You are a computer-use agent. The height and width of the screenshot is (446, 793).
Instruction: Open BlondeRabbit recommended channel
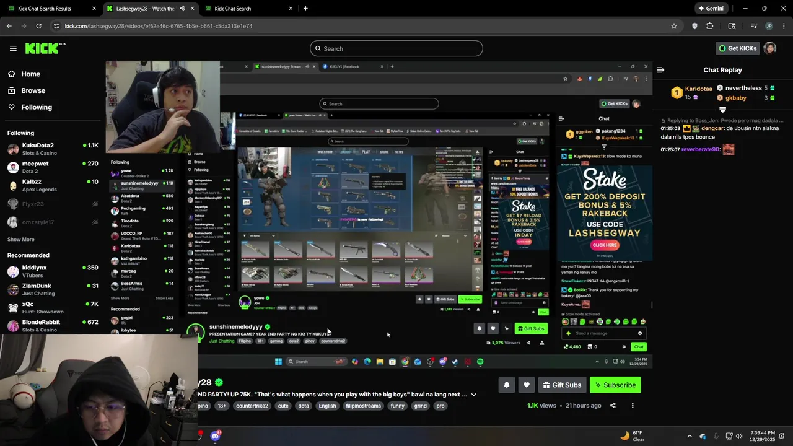coord(53,326)
